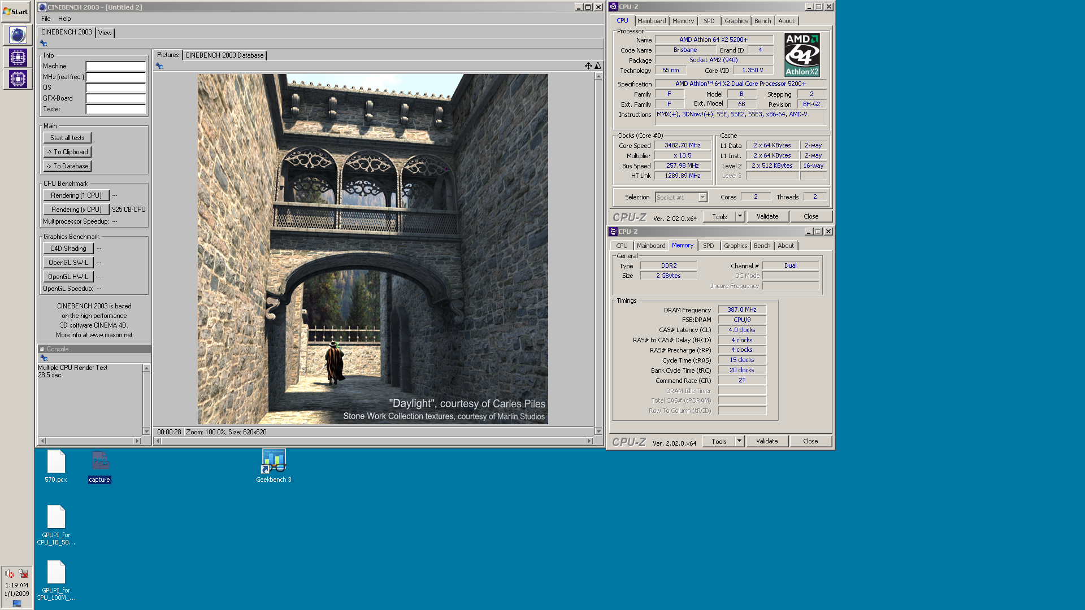Click the AMD Athlon X2 logo image
Viewport: 1085px width, 610px height.
802,55
